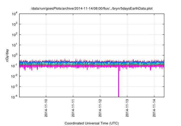
Task: Click the 2014-11-10 date tick label
Action: pos(46,108)
